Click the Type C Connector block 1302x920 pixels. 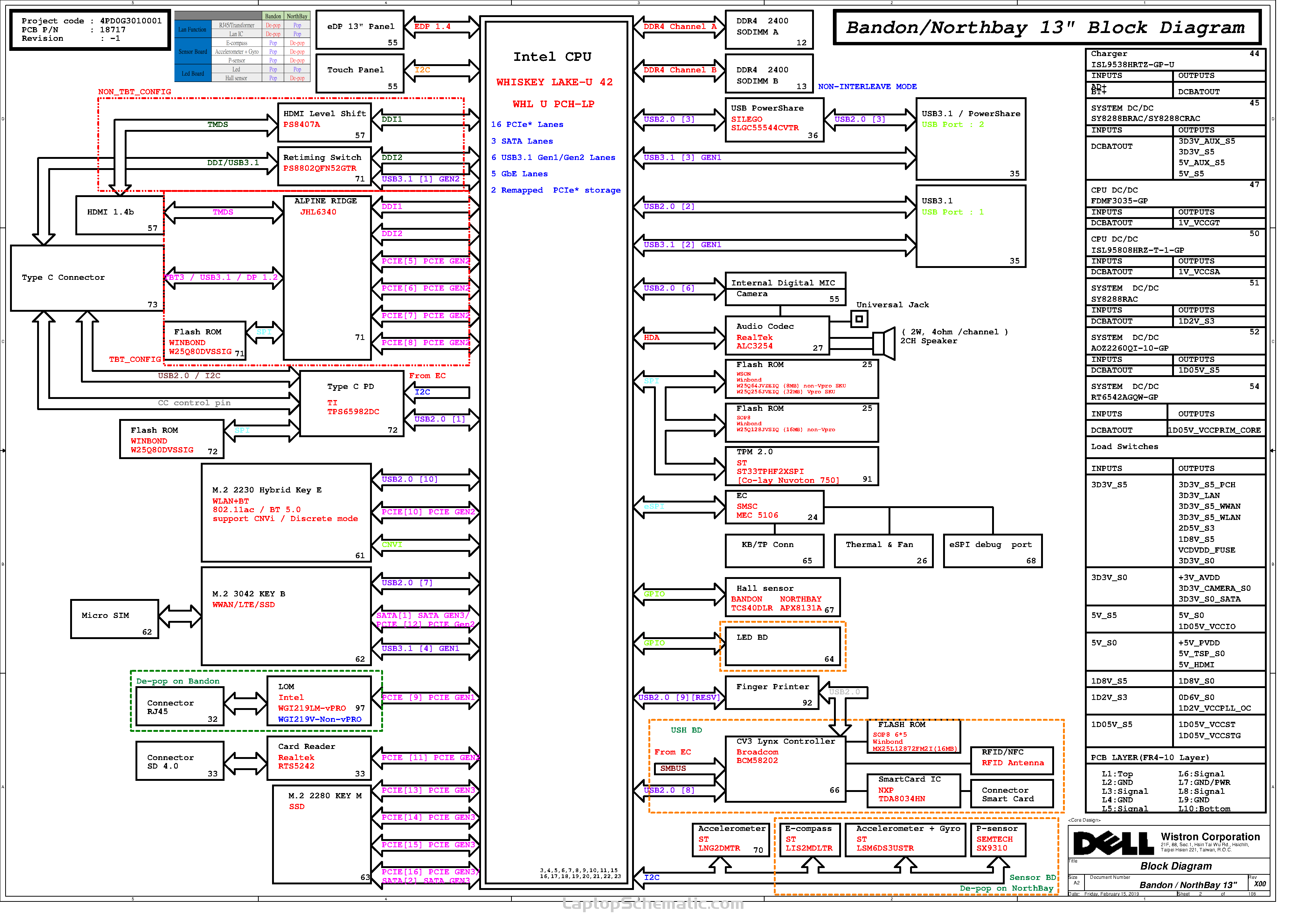[x=87, y=278]
